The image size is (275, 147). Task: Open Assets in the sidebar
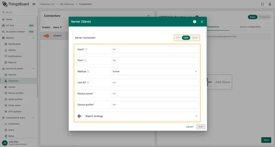(x=19, y=87)
